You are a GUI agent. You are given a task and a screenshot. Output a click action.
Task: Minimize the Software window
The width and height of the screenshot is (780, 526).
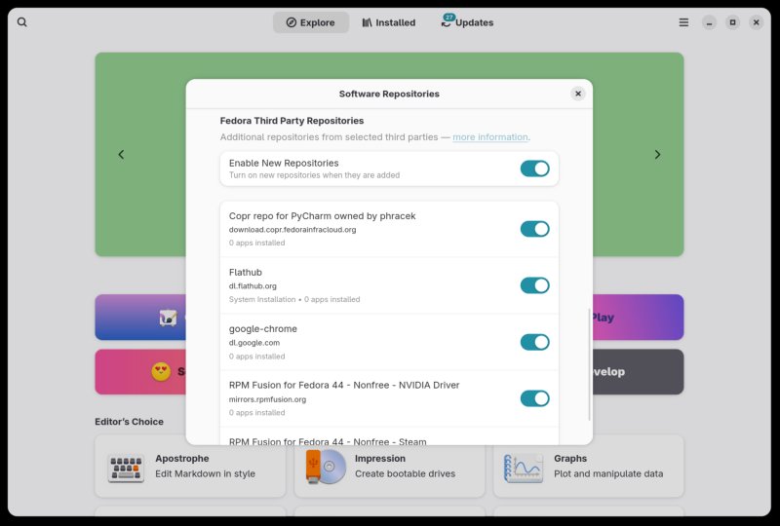click(x=710, y=22)
